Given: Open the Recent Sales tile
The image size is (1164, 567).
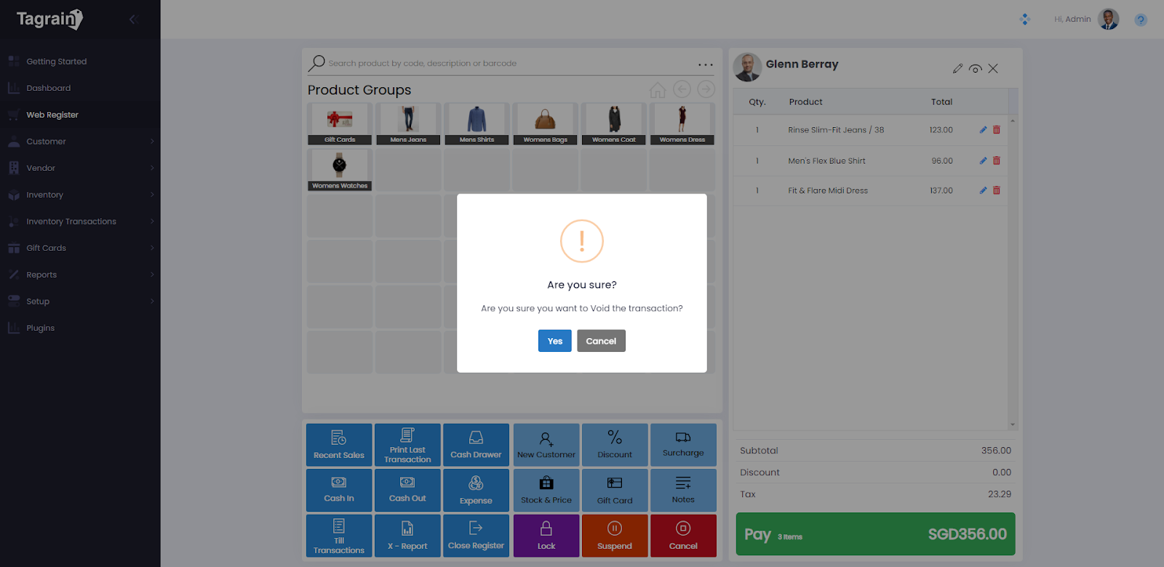Looking at the screenshot, I should pos(339,445).
